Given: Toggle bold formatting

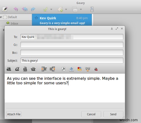Looking at the screenshot, I should click(x=9, y=69).
